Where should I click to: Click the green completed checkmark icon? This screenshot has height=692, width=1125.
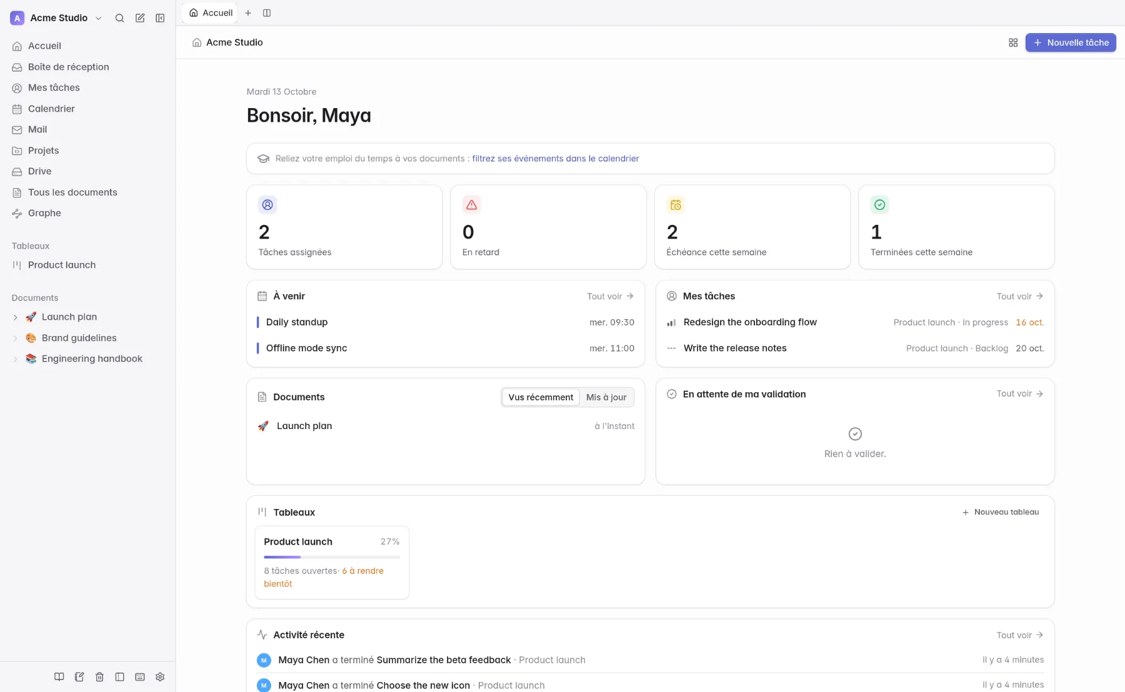click(x=880, y=205)
